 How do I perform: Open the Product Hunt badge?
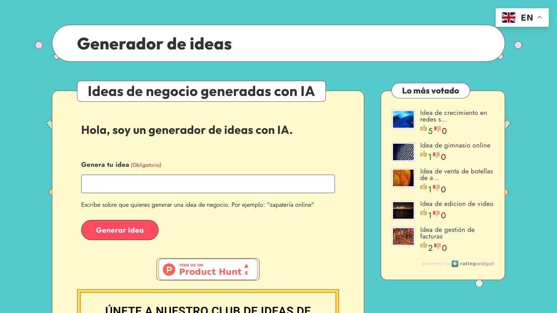[208, 269]
